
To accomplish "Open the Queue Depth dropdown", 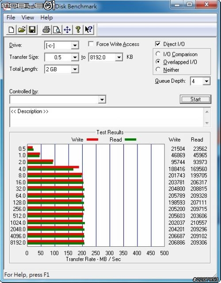I will [x=206, y=81].
